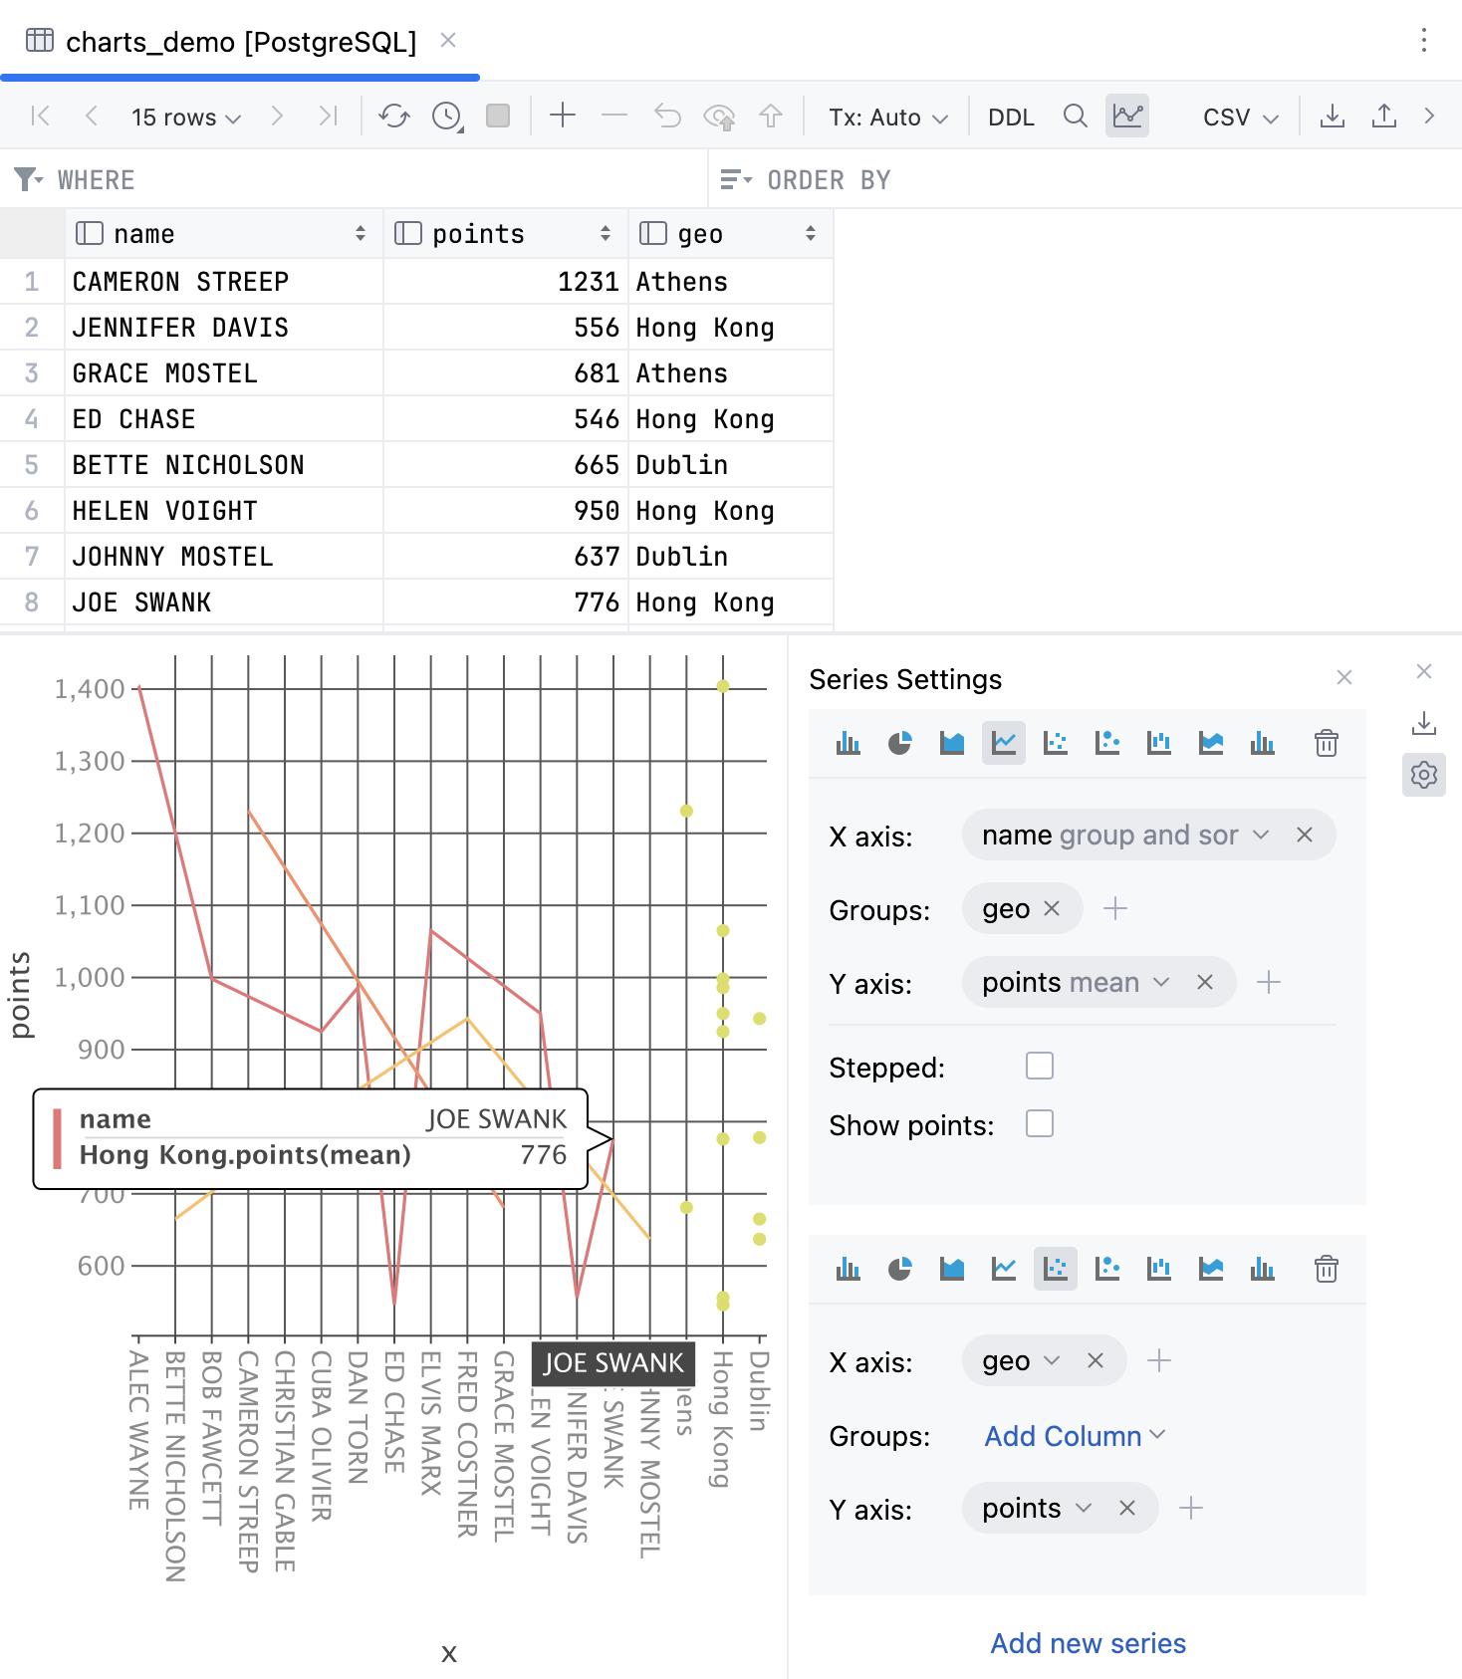Click the add row plus icon

[x=563, y=117]
